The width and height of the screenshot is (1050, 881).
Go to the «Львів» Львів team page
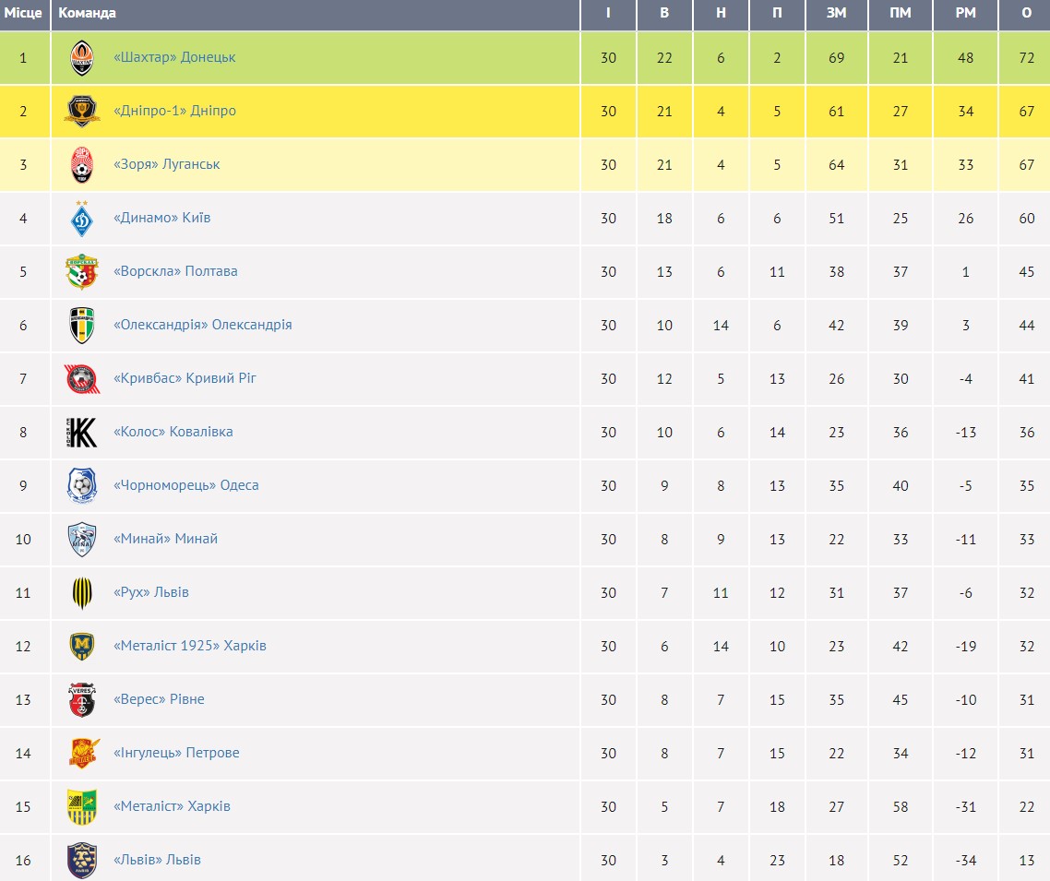point(157,860)
